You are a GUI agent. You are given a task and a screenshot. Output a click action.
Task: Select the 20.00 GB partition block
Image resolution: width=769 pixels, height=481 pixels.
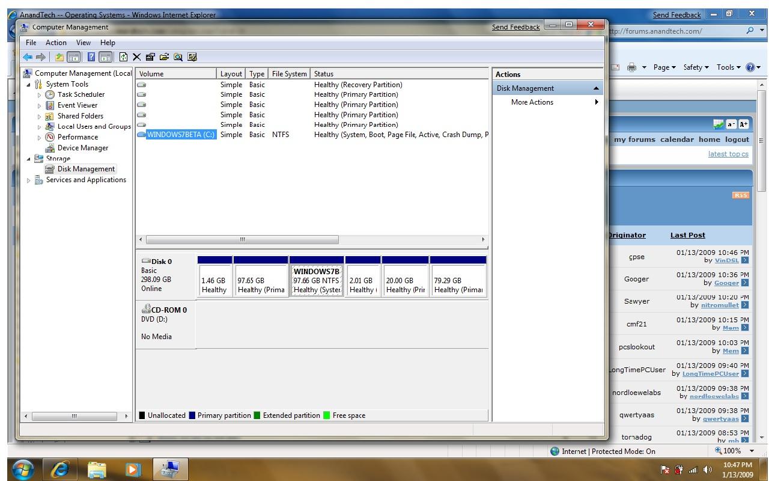pos(406,277)
